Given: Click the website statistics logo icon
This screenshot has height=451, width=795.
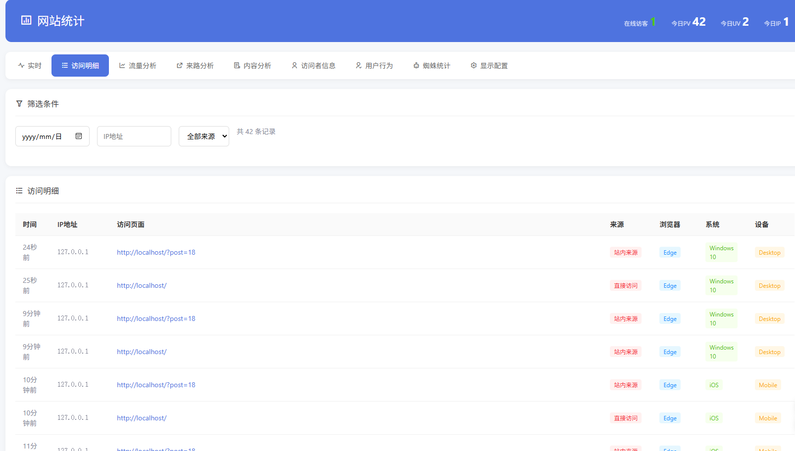Looking at the screenshot, I should click(x=26, y=20).
